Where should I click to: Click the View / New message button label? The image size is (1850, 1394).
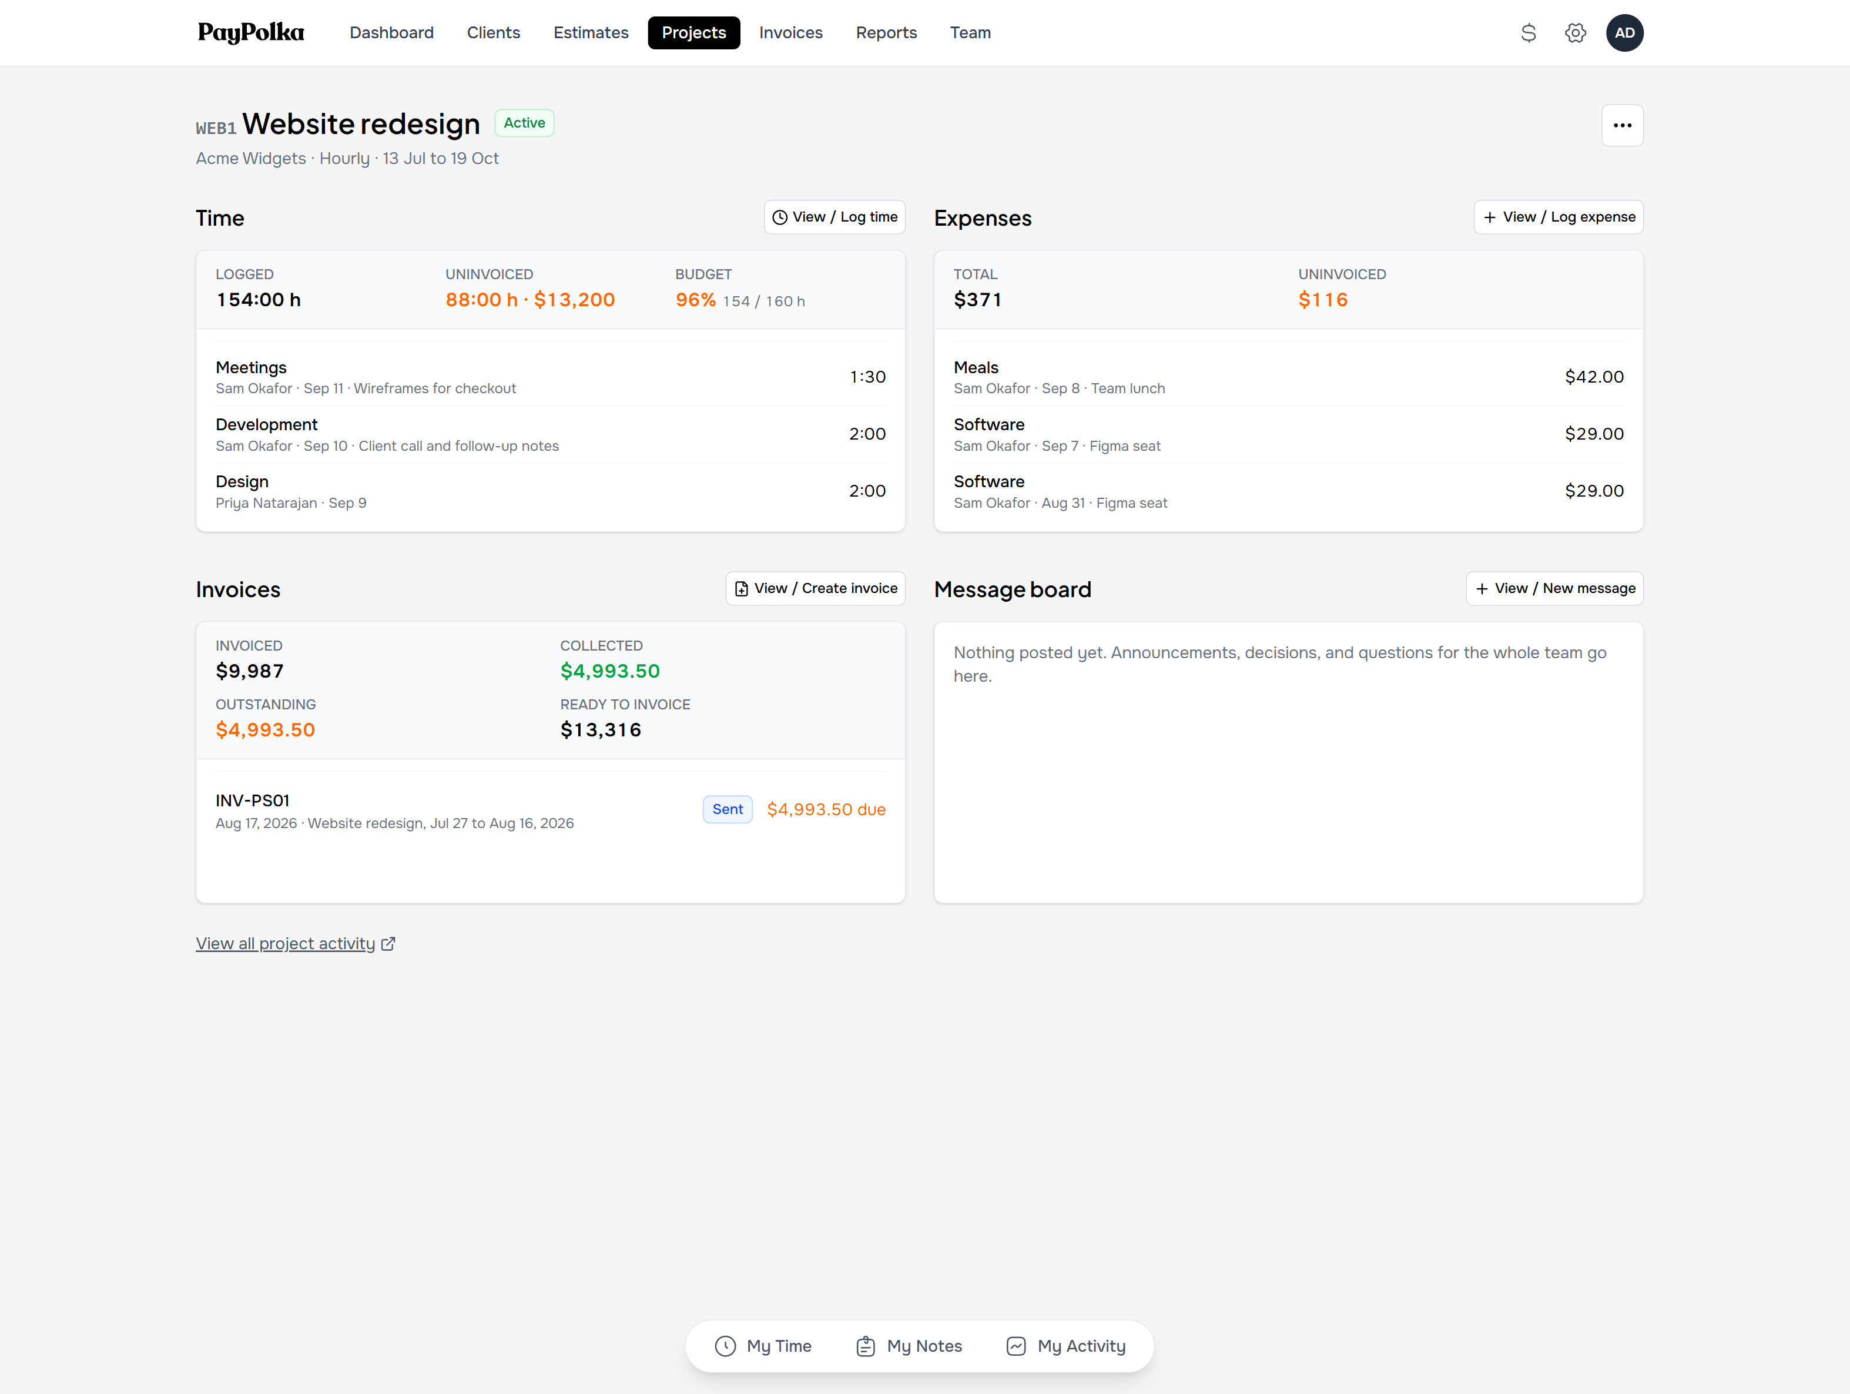[1565, 589]
